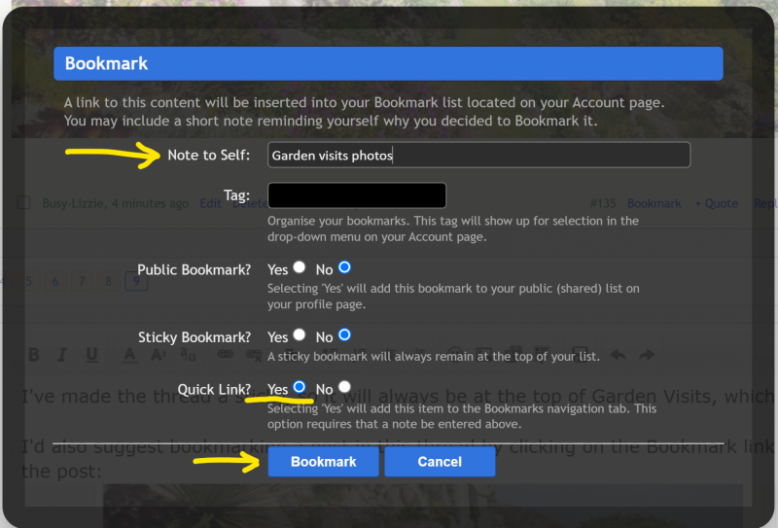The width and height of the screenshot is (778, 528).
Task: Choose Yes for Quick Link
Action: tap(300, 388)
